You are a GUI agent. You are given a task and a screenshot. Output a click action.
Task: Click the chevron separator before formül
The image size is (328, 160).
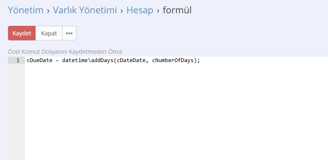click(x=158, y=11)
